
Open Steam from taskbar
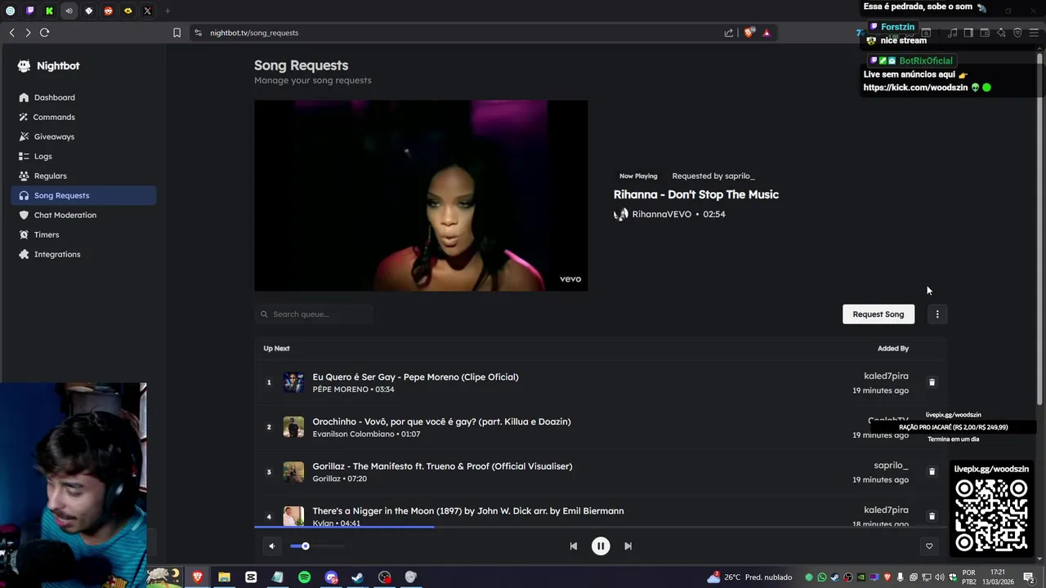[x=357, y=577]
